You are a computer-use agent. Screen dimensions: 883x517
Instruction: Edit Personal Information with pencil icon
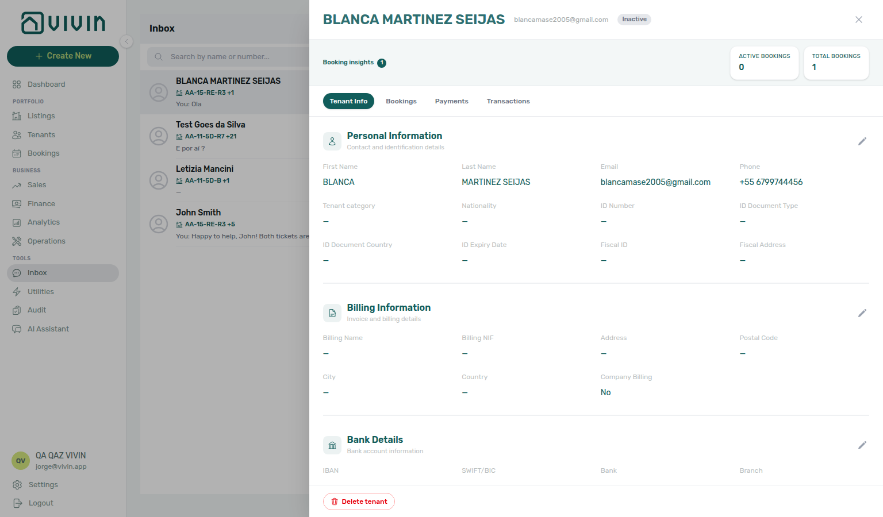click(862, 141)
